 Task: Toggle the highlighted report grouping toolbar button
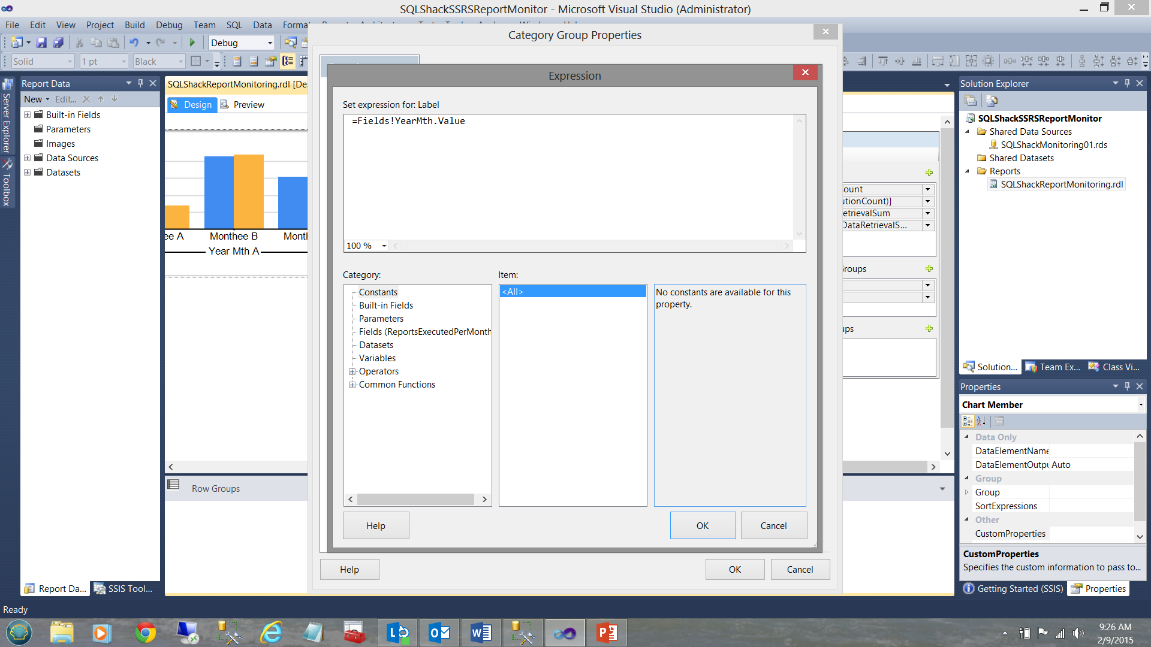tap(288, 61)
